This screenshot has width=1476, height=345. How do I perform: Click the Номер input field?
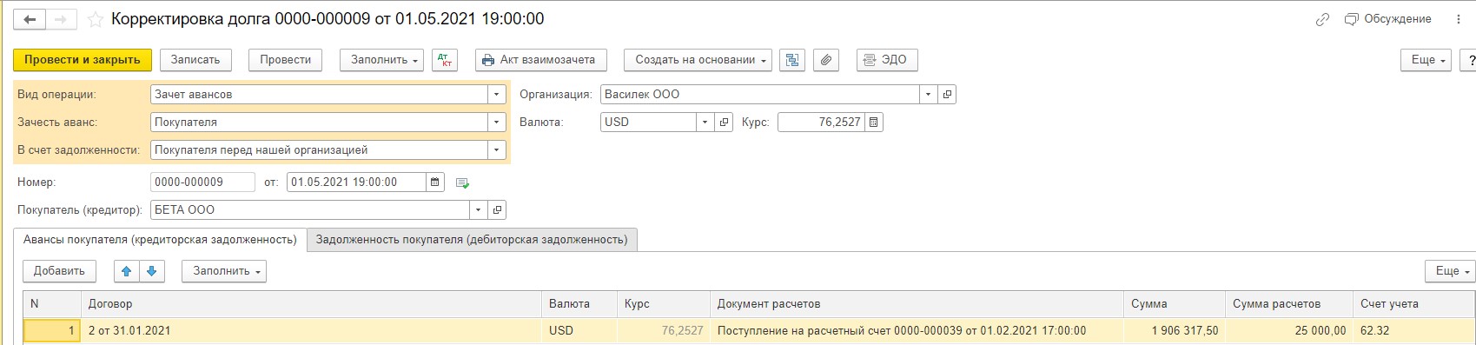(x=202, y=182)
